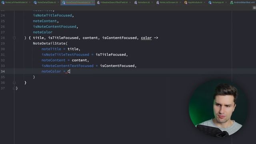The width and height of the screenshot is (256, 144).
Task: Click the Kotlin file icon on HideableSearchTextField.kt tab
Action: pyautogui.click(x=98, y=2)
